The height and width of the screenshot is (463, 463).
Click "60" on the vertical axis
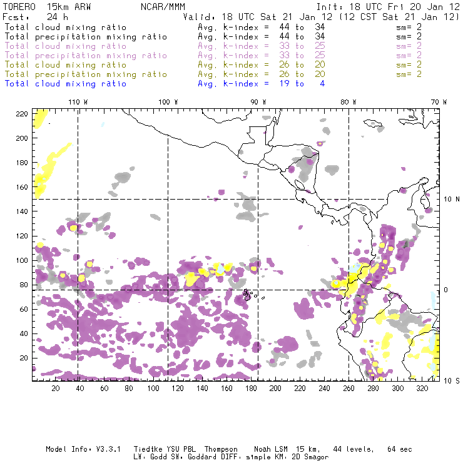[x=24, y=309]
